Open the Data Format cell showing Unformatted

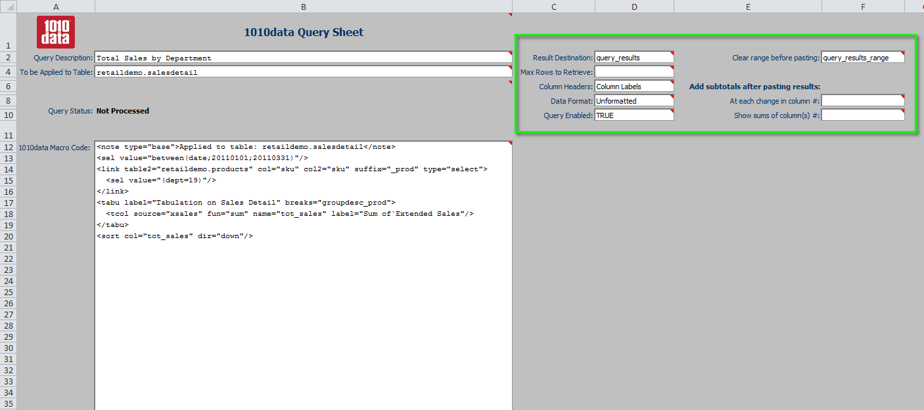click(x=634, y=101)
